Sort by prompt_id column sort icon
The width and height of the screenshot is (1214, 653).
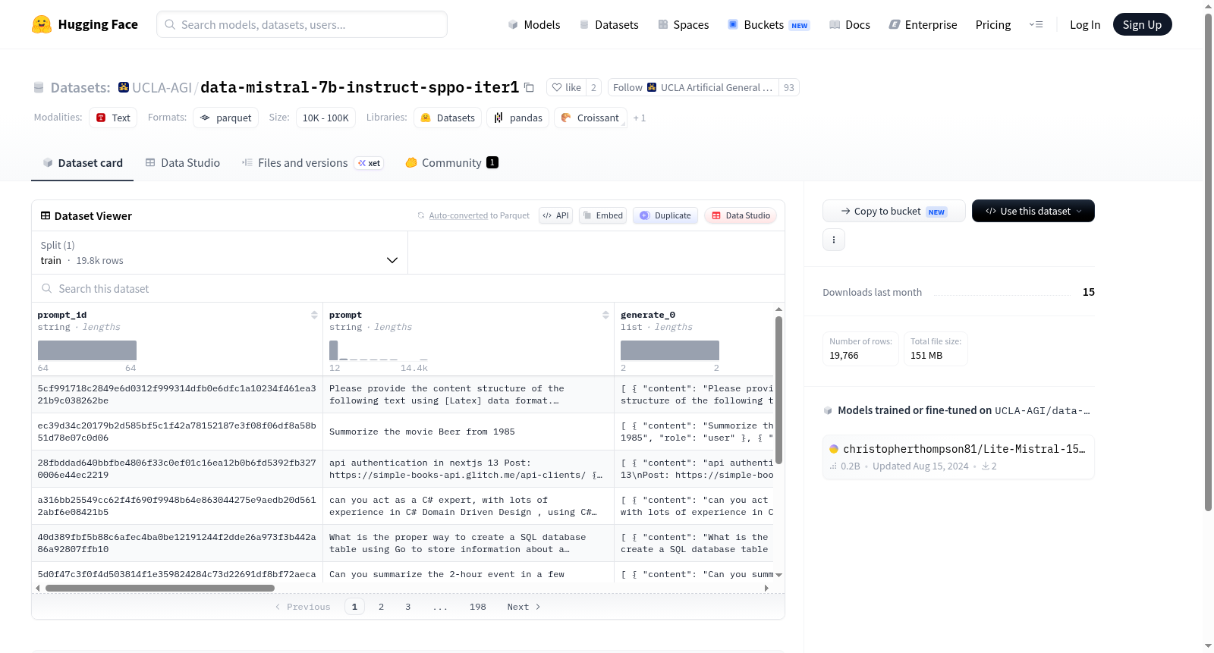click(314, 315)
